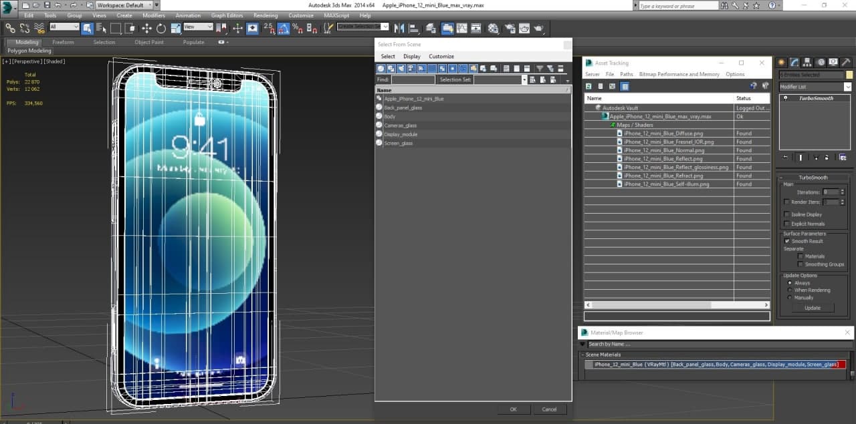The height and width of the screenshot is (424, 856).
Task: Open the Customize menu in Select From Scene
Action: (x=441, y=57)
